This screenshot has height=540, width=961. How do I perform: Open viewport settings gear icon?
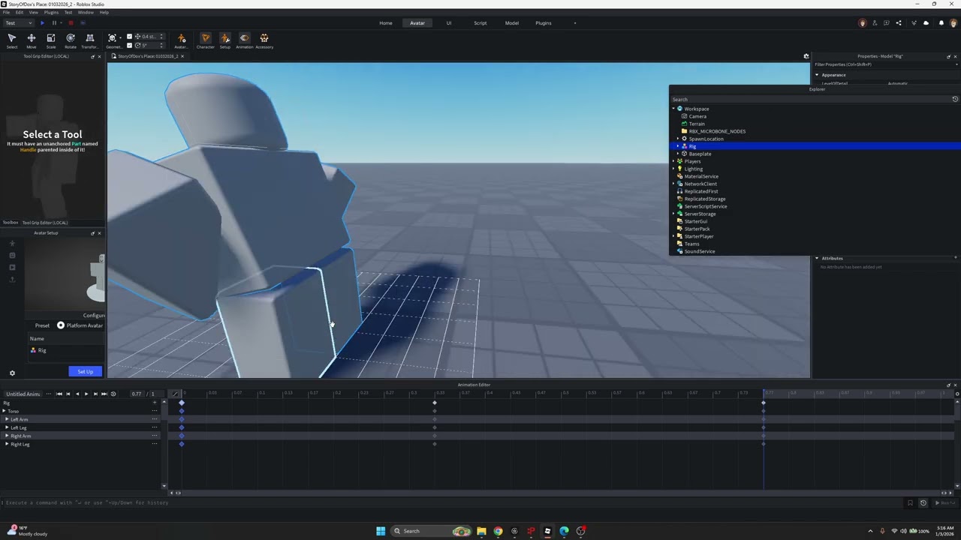pos(806,56)
